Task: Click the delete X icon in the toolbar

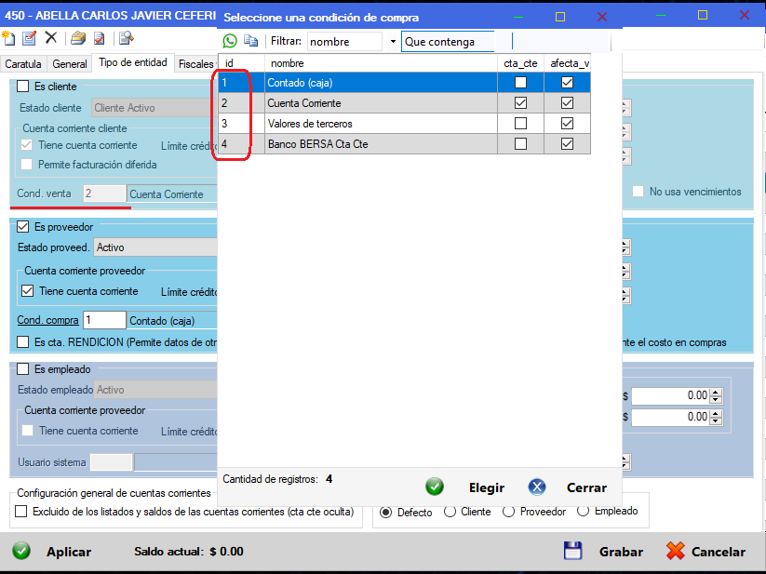Action: tap(51, 38)
